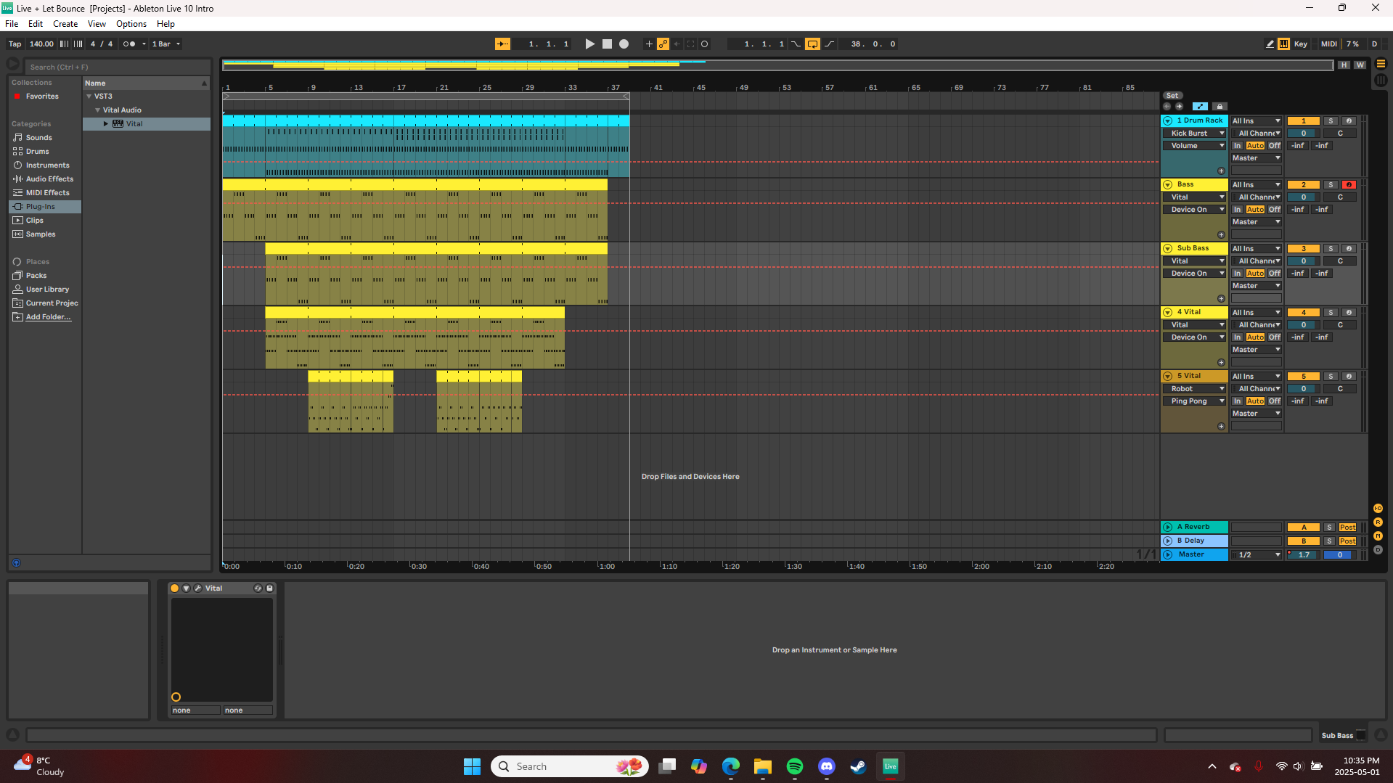Adjust Drum Rack track volume slider

(1303, 134)
